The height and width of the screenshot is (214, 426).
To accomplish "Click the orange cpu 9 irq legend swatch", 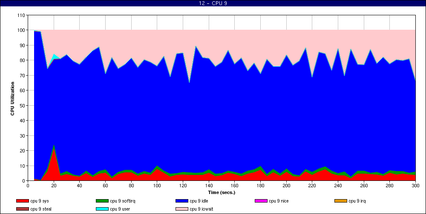I will click(341, 201).
